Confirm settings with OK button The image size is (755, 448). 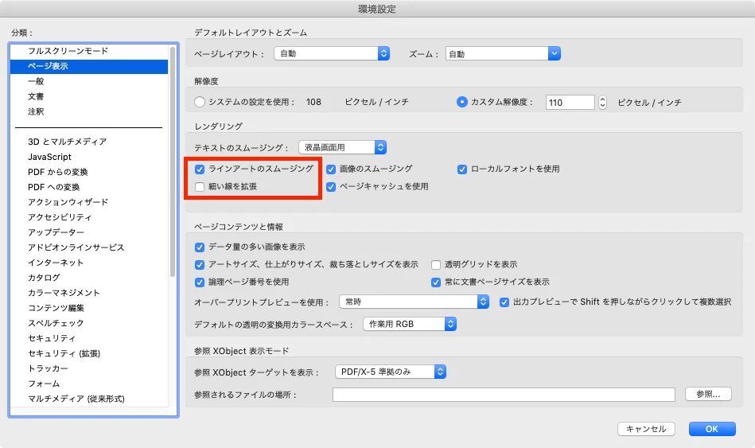[712, 429]
